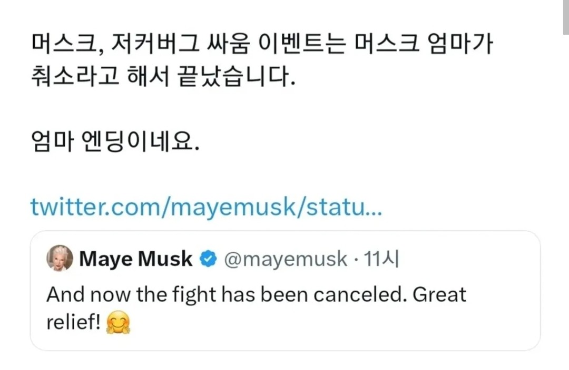Click the @mayemusk handle

point(286,259)
